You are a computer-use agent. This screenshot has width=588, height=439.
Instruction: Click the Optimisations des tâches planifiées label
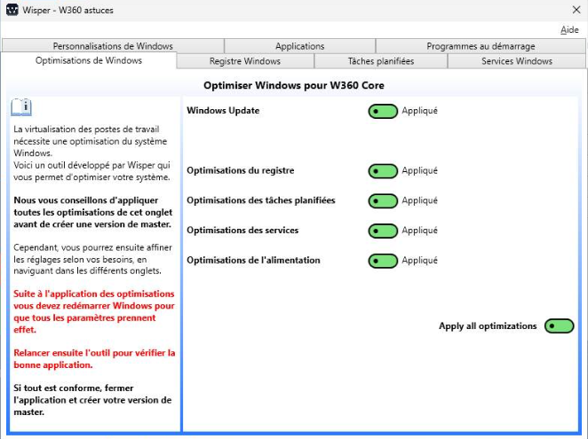pos(261,200)
